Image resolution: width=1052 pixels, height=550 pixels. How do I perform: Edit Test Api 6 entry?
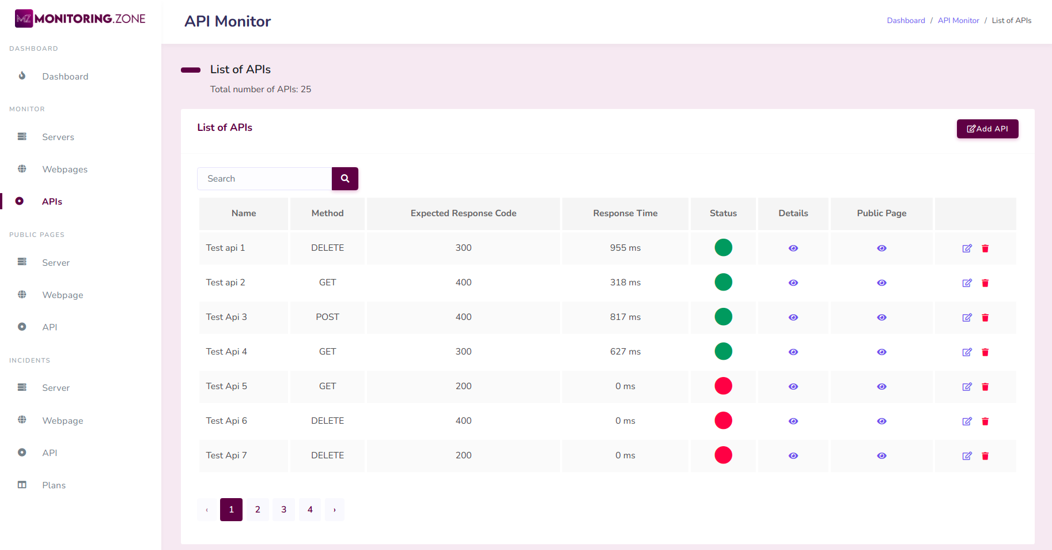(x=967, y=421)
